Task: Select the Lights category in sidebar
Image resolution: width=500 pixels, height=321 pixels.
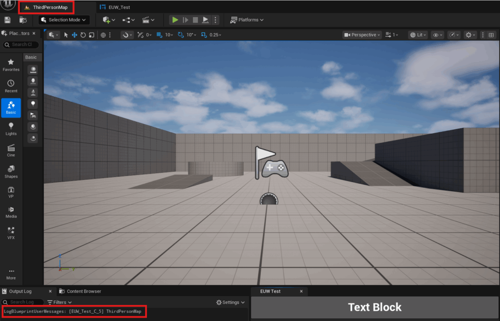Action: pyautogui.click(x=11, y=129)
